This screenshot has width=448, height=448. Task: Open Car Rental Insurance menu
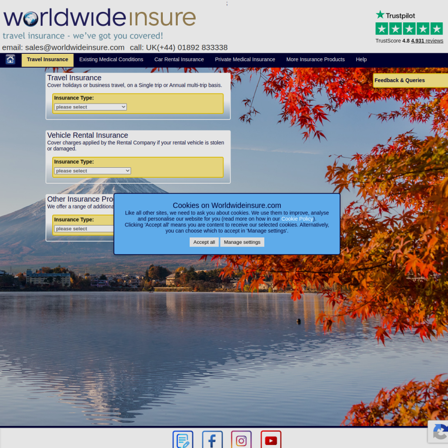point(179,59)
